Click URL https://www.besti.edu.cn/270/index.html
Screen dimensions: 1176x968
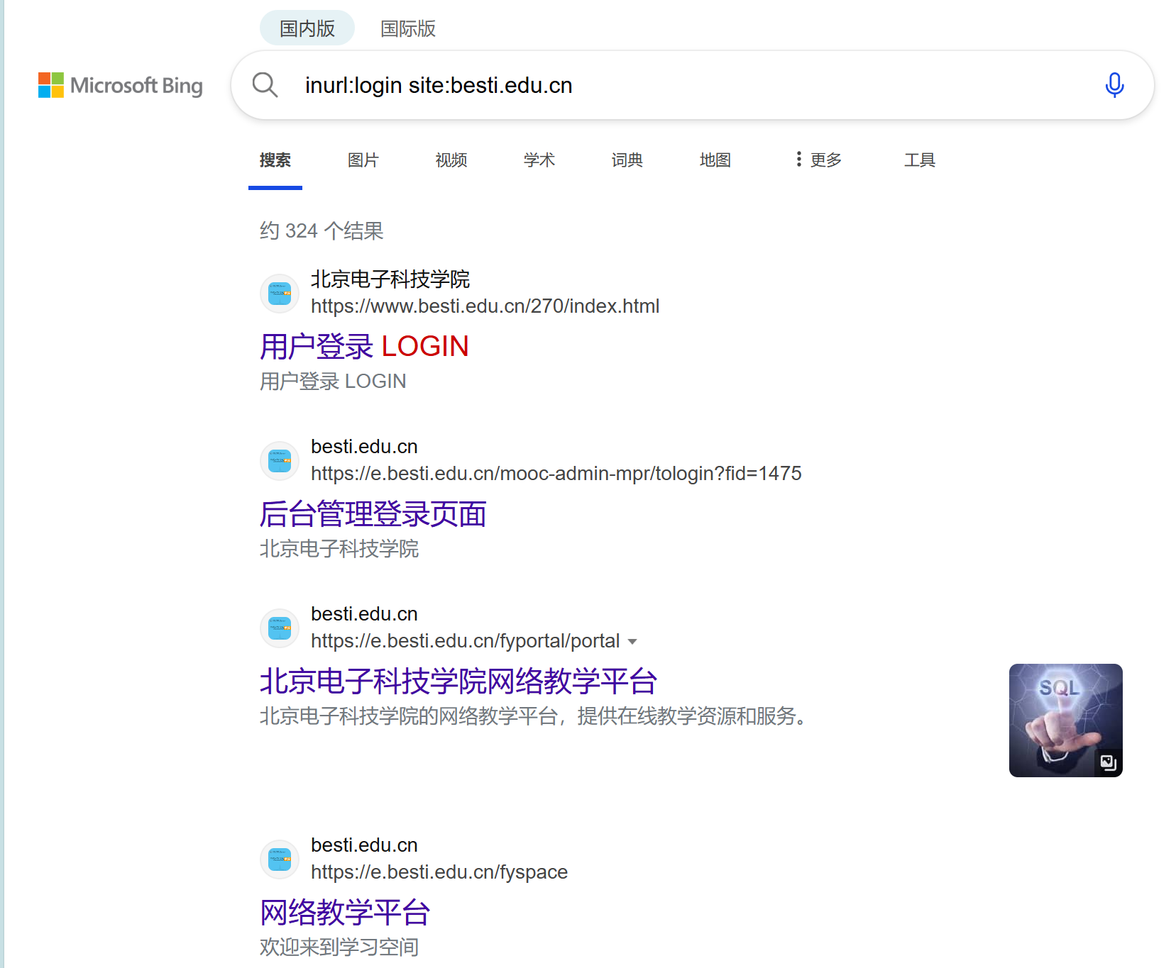click(x=485, y=306)
